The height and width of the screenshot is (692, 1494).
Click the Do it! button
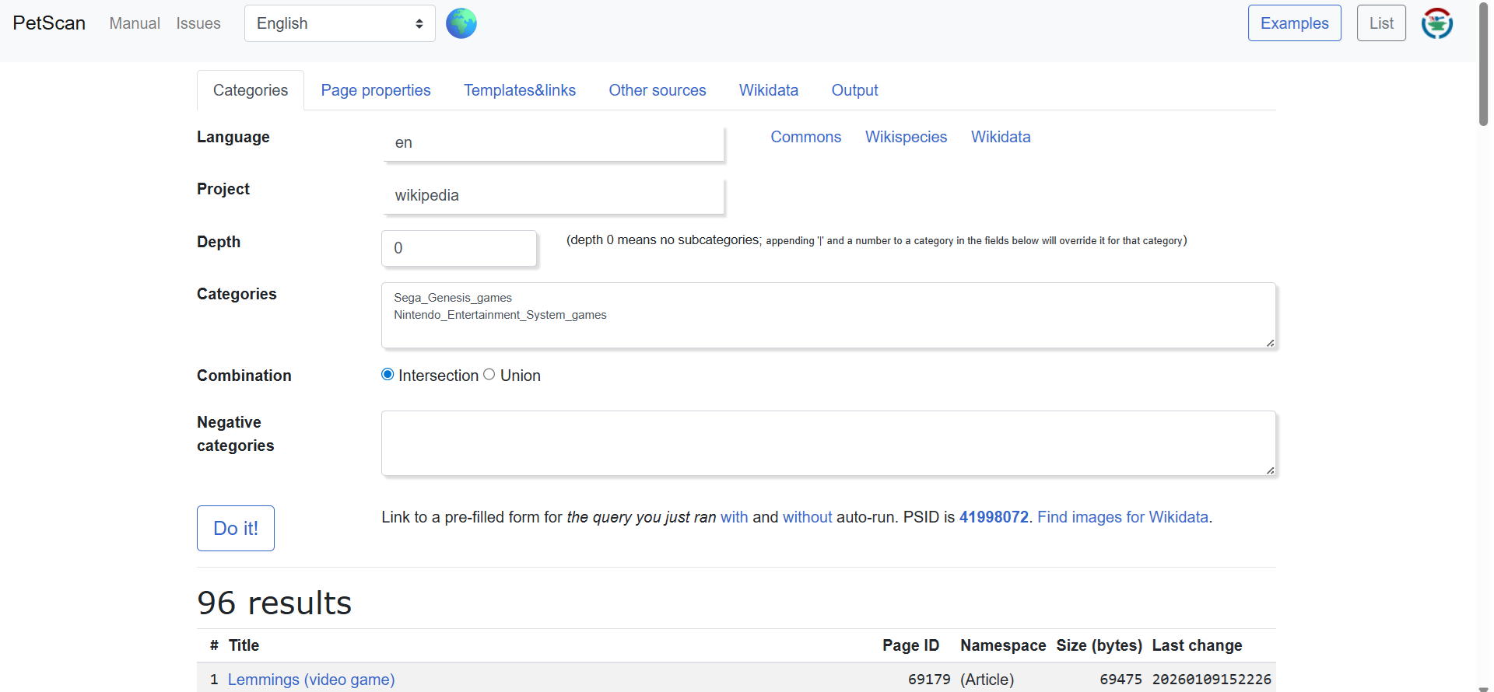(x=236, y=529)
